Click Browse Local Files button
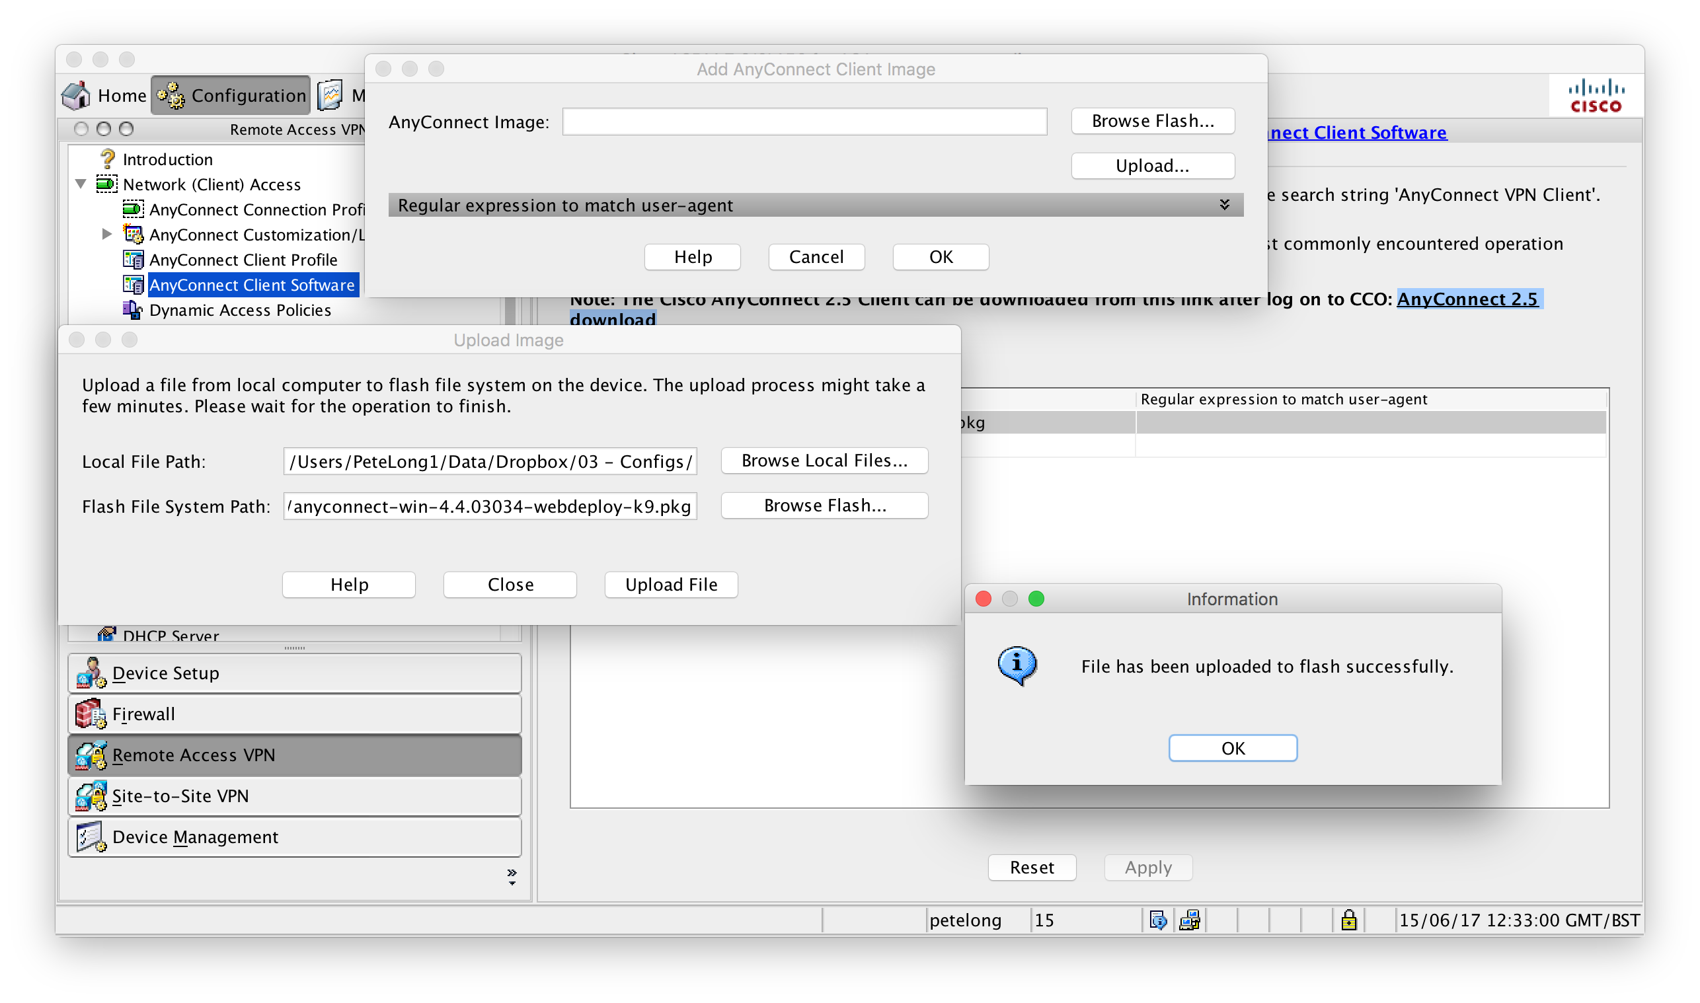This screenshot has width=1700, height=1003. [825, 461]
